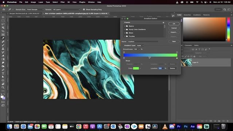
Task: Open the Sample All Layers dropdown
Action: pyautogui.click(x=66, y=9)
